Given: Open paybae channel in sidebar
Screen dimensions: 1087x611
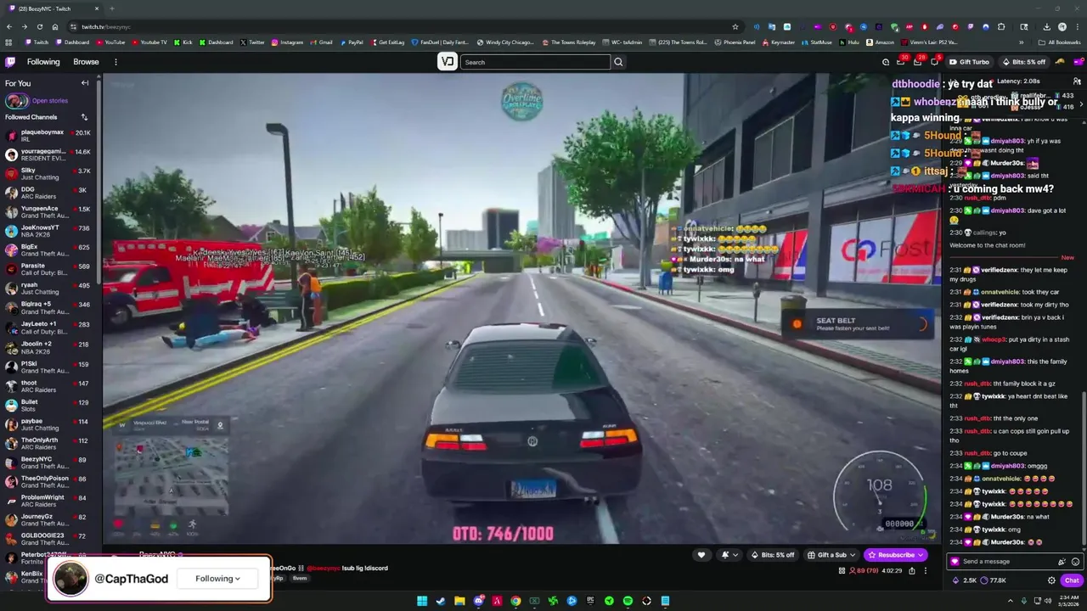Looking at the screenshot, I should 48,424.
